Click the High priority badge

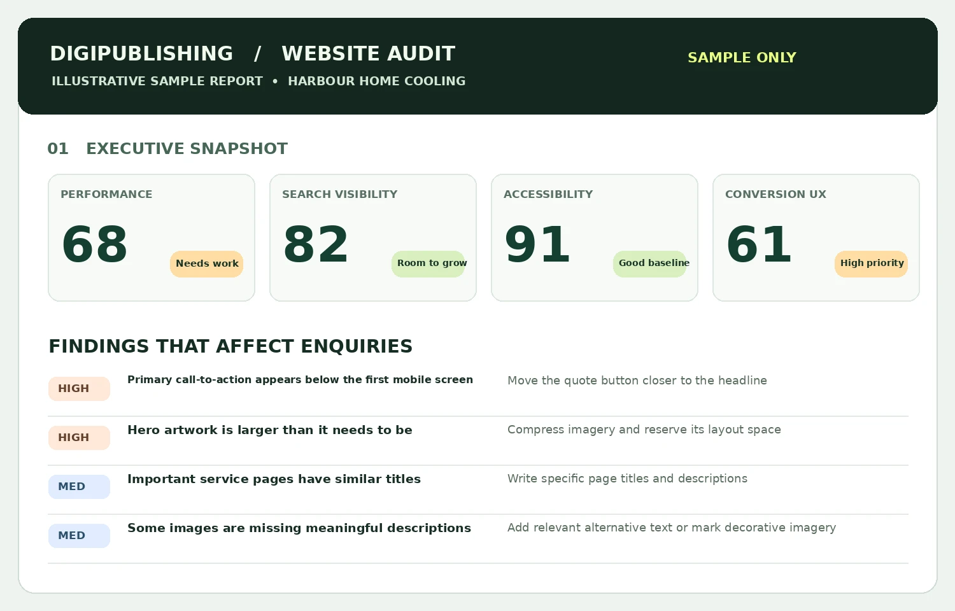point(872,263)
